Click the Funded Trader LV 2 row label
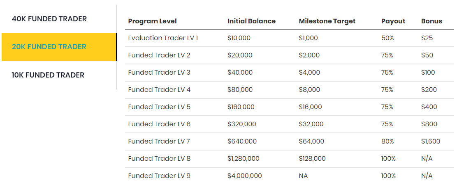 [159, 55]
